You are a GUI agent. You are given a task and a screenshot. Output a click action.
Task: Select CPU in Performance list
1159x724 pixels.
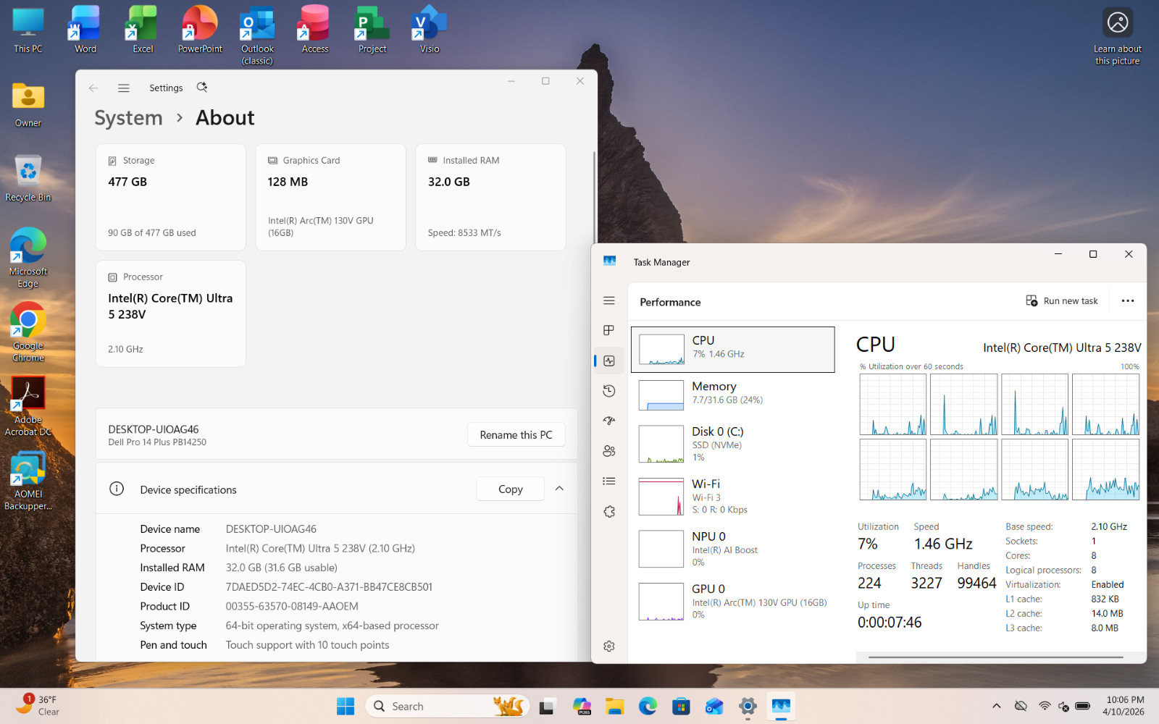pyautogui.click(x=732, y=350)
